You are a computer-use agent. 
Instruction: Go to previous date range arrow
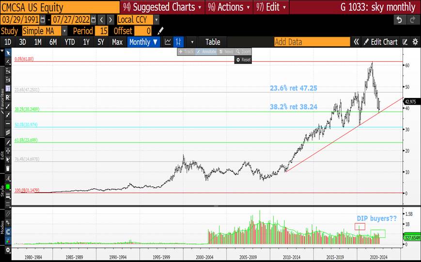[101, 19]
